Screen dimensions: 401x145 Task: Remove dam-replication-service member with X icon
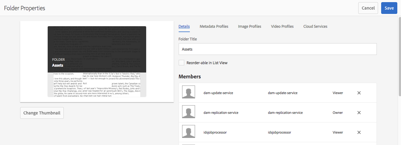point(359,113)
